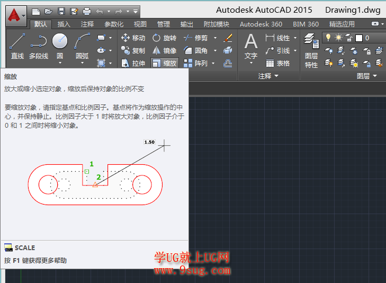Switch to the 精选应用 ribbon tab
This screenshot has width=386, height=283.
342,24
